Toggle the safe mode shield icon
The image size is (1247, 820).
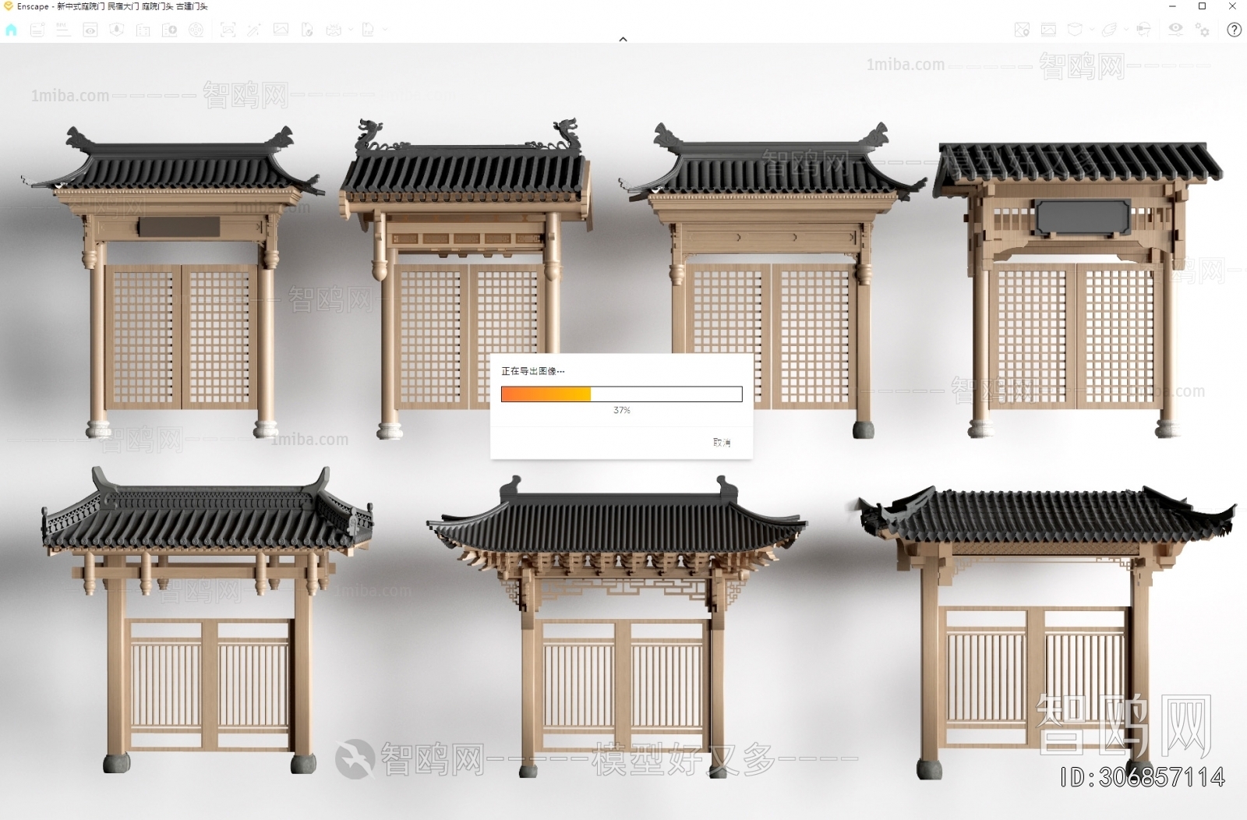click(117, 30)
